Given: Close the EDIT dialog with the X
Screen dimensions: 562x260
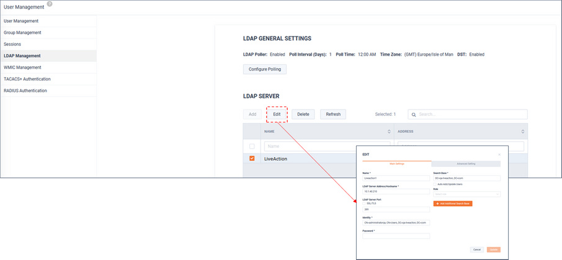Looking at the screenshot, I should 499,155.
